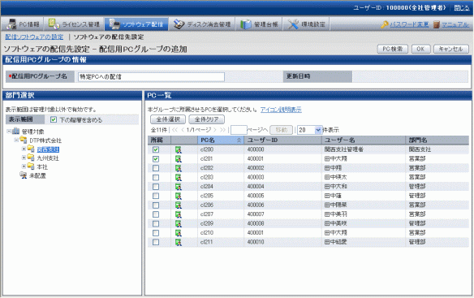Click the PC icon for cl201

click(179, 159)
